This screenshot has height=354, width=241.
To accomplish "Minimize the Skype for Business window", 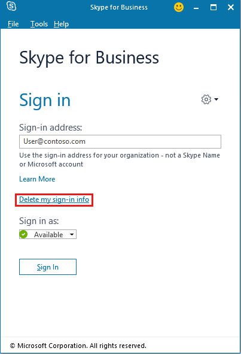I will coord(196,8).
